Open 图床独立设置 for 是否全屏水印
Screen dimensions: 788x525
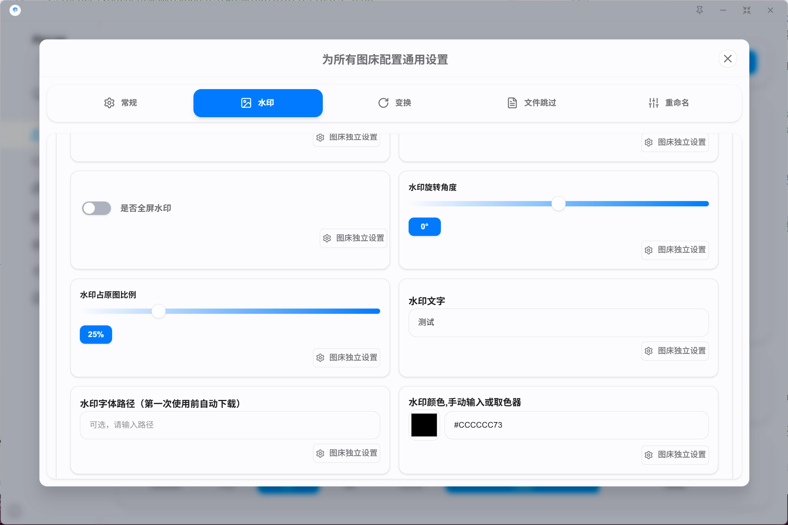tap(354, 238)
